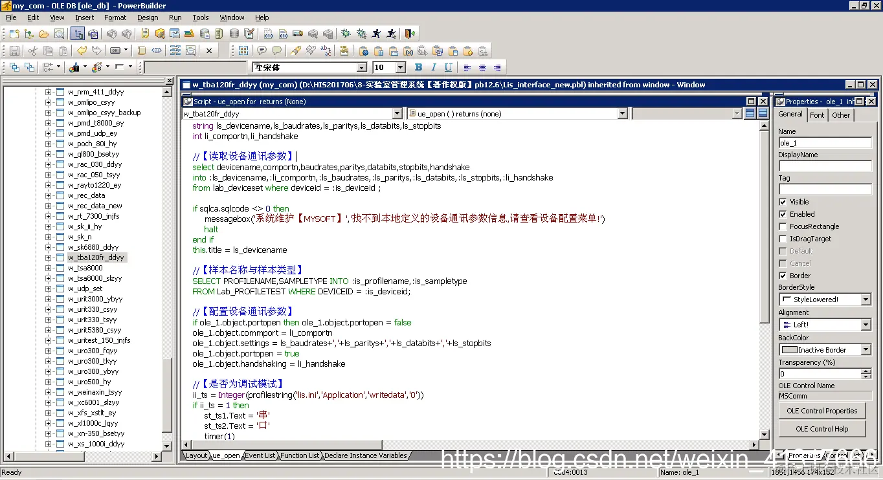Open the To-Do List notepad icon
883x480 pixels.
[144, 34]
